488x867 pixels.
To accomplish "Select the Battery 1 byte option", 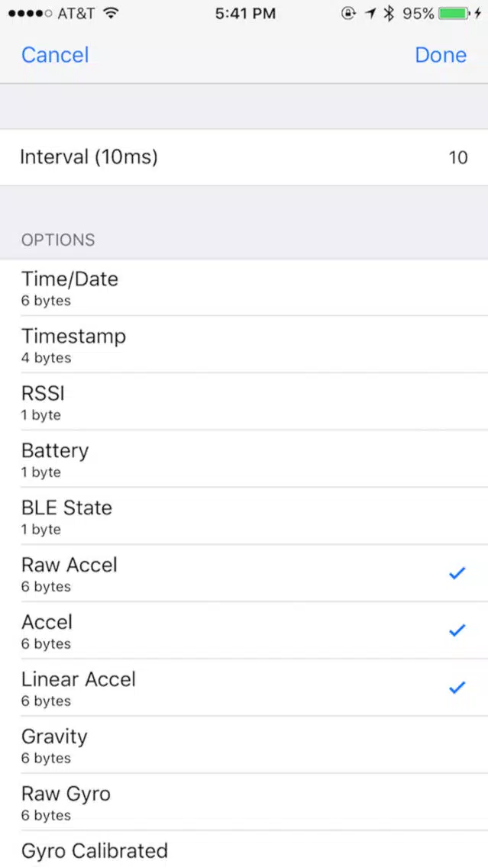I will tap(244, 459).
